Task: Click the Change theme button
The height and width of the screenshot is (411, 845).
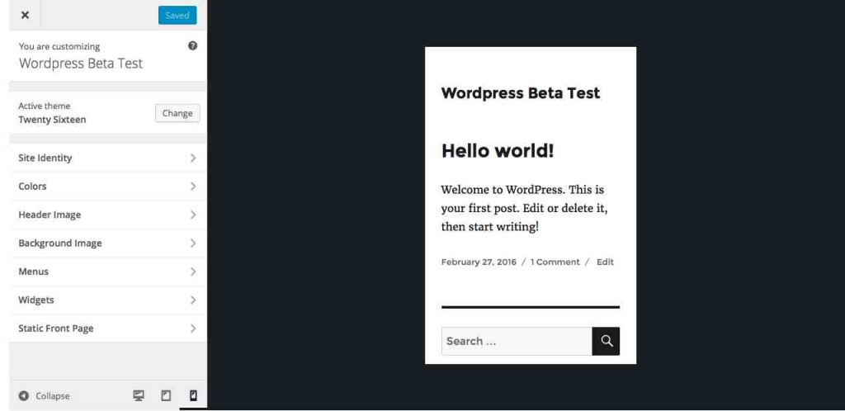Action: tap(177, 113)
